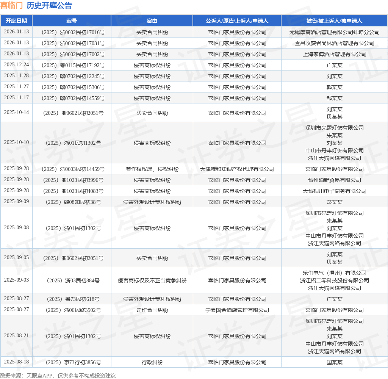Click the date 2025-09-03
Image resolution: width=388 pixels, height=379 pixels.
click(16, 280)
